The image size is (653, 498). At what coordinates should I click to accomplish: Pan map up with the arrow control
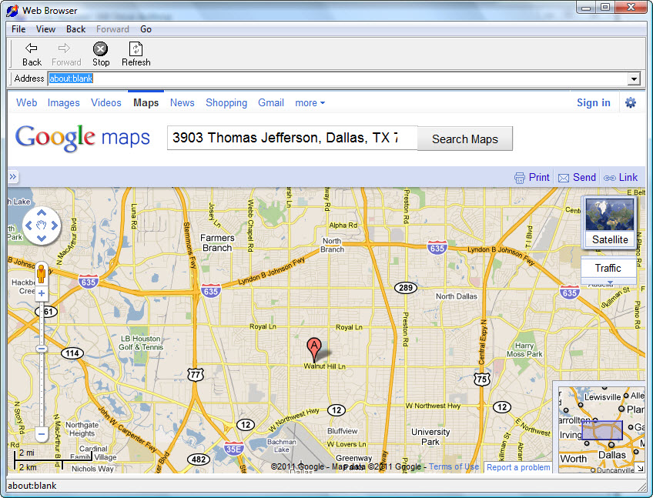[x=42, y=212]
